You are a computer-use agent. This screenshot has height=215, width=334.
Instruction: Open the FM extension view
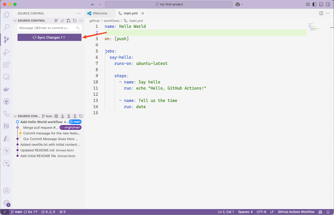pos(6,126)
